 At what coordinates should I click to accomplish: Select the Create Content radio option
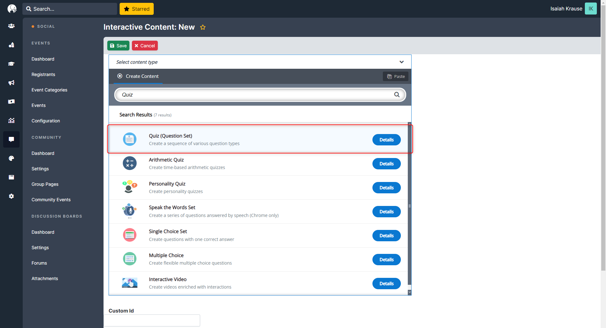coord(120,76)
